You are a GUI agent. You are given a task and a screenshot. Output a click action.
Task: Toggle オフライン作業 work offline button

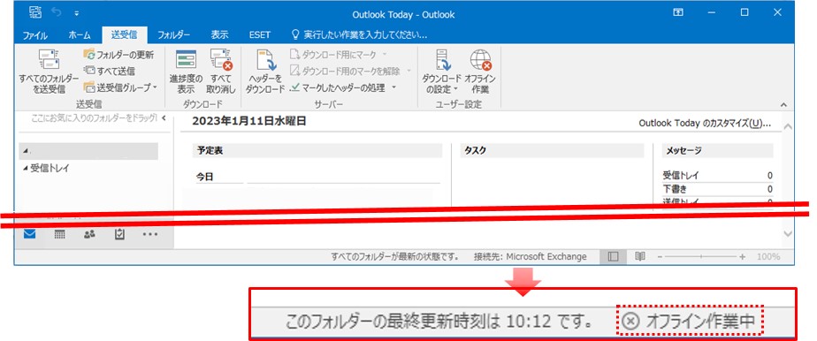coord(480,72)
